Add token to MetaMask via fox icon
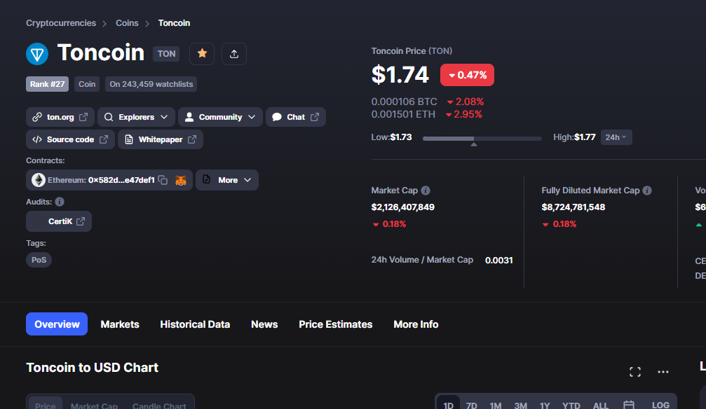This screenshot has height=409, width=706. pyautogui.click(x=181, y=180)
